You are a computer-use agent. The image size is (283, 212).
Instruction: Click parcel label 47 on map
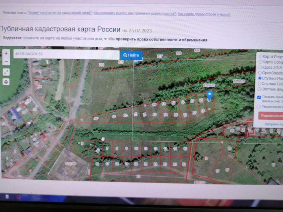click(98, 151)
